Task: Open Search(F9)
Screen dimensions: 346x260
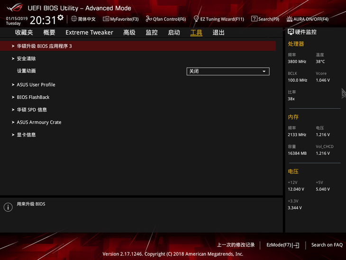Action: 265,19
